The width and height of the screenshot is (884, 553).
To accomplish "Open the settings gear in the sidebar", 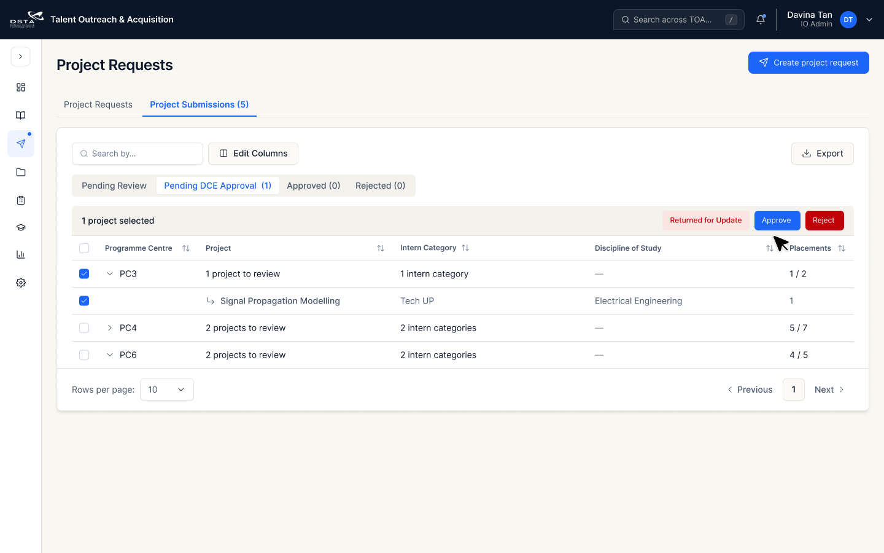I will [x=21, y=283].
